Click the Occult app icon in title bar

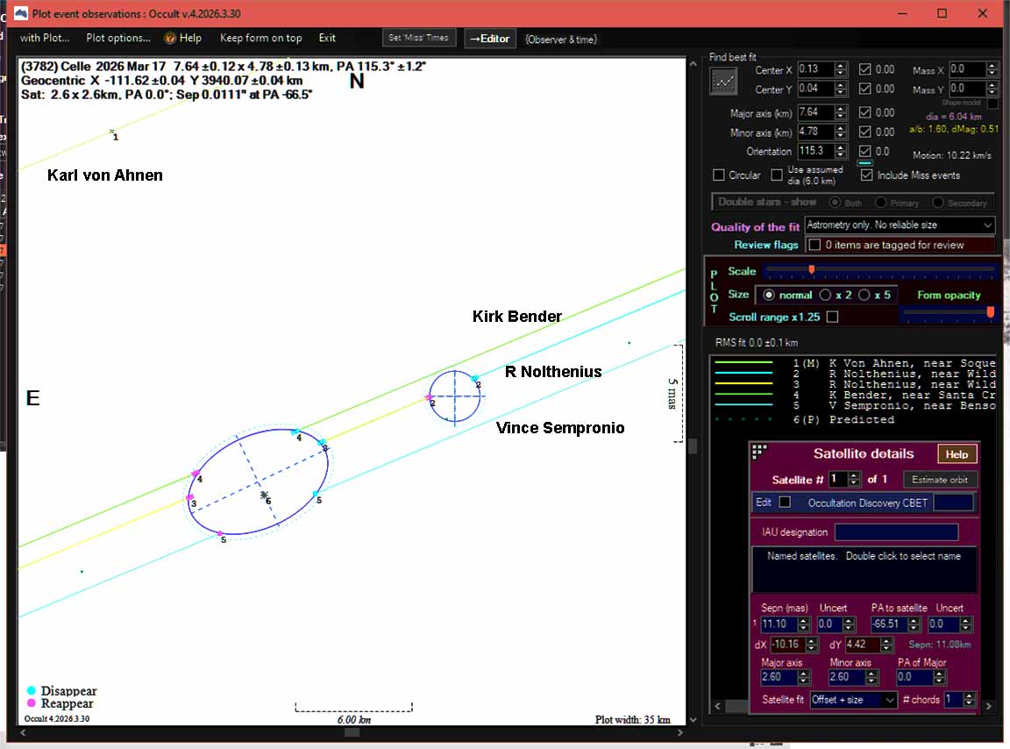20,13
